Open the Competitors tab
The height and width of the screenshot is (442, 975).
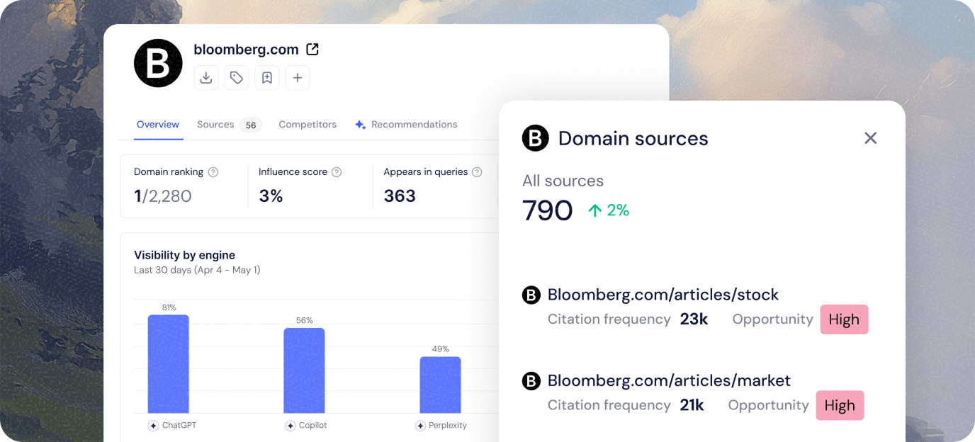(x=308, y=125)
